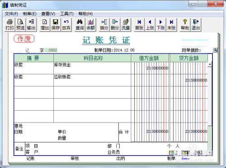This screenshot has height=168, width=226.
Task: Go to previous voucher 上张
Action: pos(150,25)
